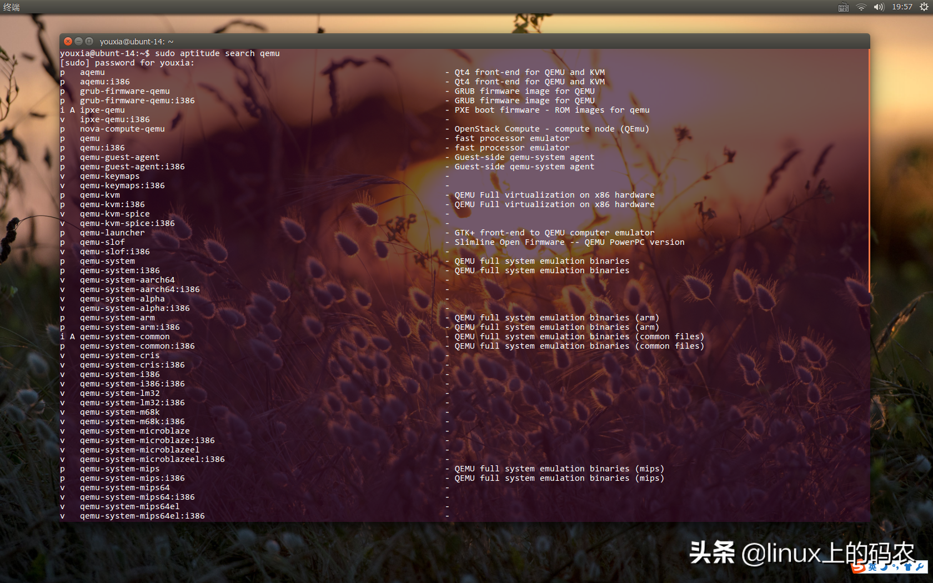The width and height of the screenshot is (933, 583).
Task: Click the OpenStack Compute - compute node description
Action: point(552,129)
